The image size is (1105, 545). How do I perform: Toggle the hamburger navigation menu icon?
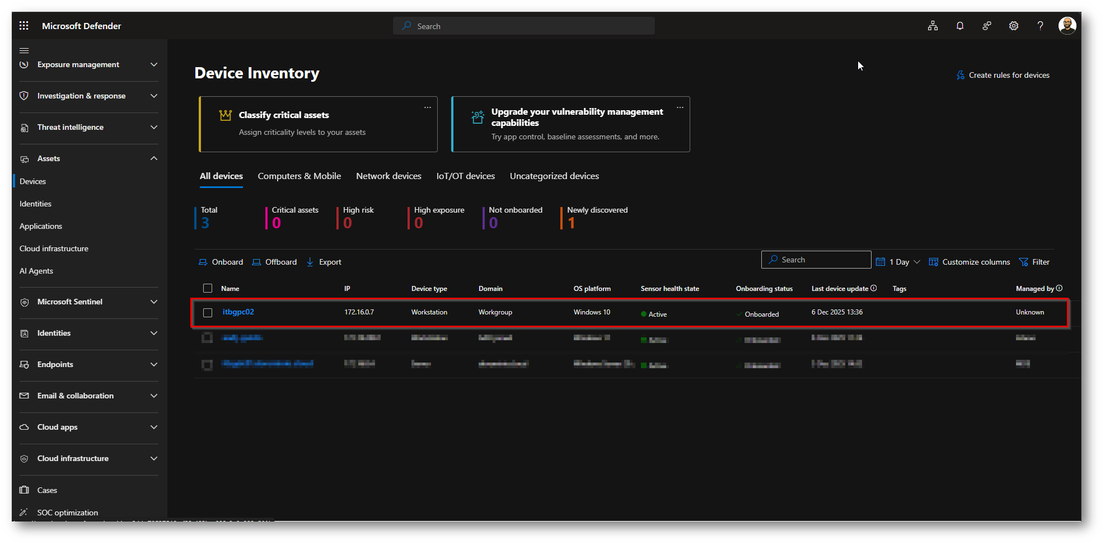pos(24,50)
